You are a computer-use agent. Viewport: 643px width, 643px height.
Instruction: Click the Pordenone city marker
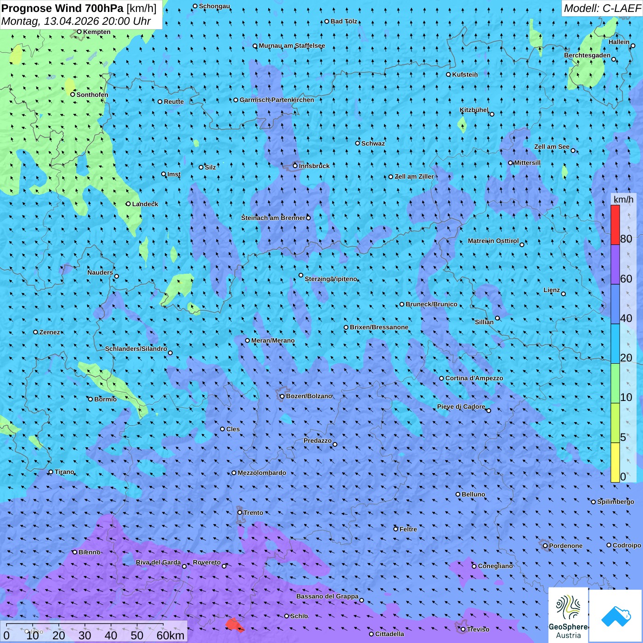(x=545, y=546)
